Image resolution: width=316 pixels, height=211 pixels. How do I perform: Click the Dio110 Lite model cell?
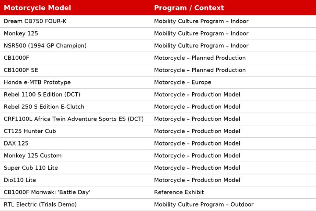[20, 180]
